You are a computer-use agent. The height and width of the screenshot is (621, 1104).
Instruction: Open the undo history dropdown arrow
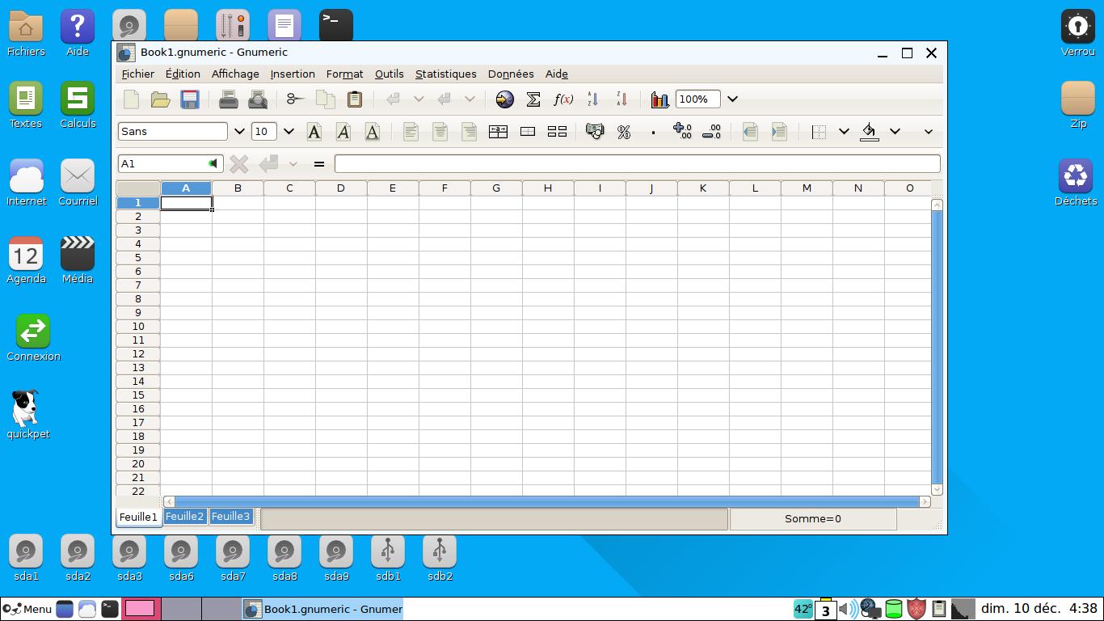(419, 99)
